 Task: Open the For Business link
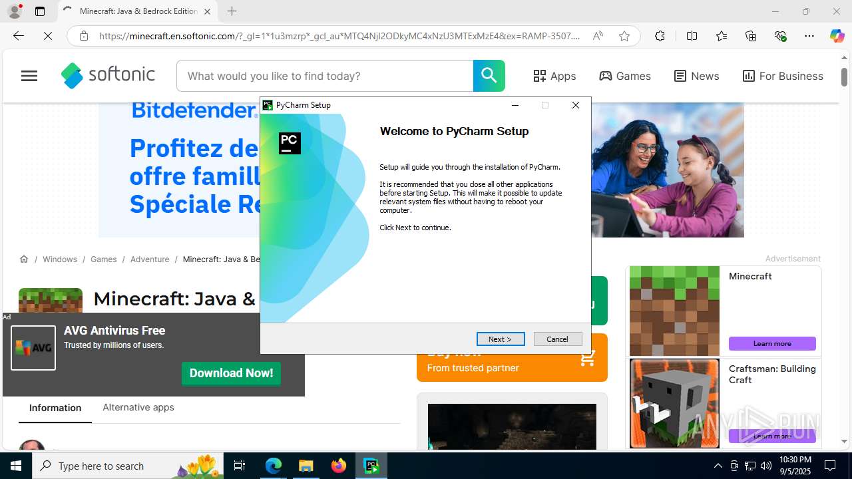(783, 76)
